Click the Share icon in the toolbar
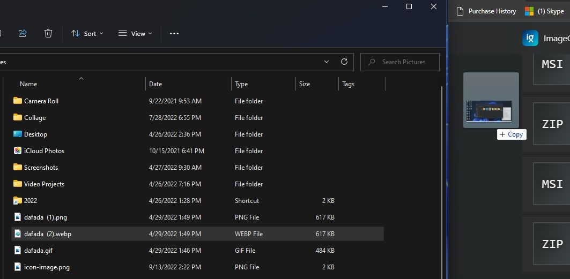570x279 pixels. click(x=23, y=33)
